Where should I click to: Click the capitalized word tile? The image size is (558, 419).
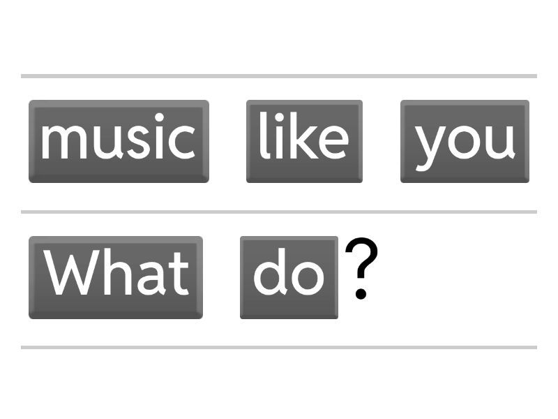click(116, 277)
